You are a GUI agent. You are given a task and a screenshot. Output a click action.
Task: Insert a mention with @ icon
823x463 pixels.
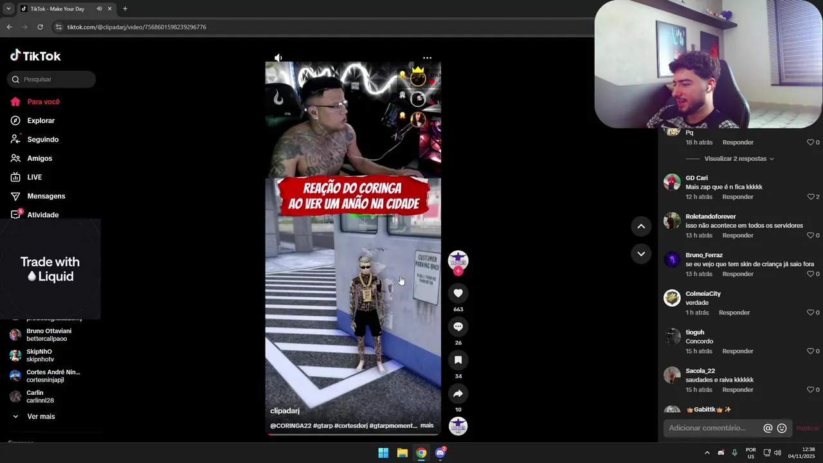[768, 428]
